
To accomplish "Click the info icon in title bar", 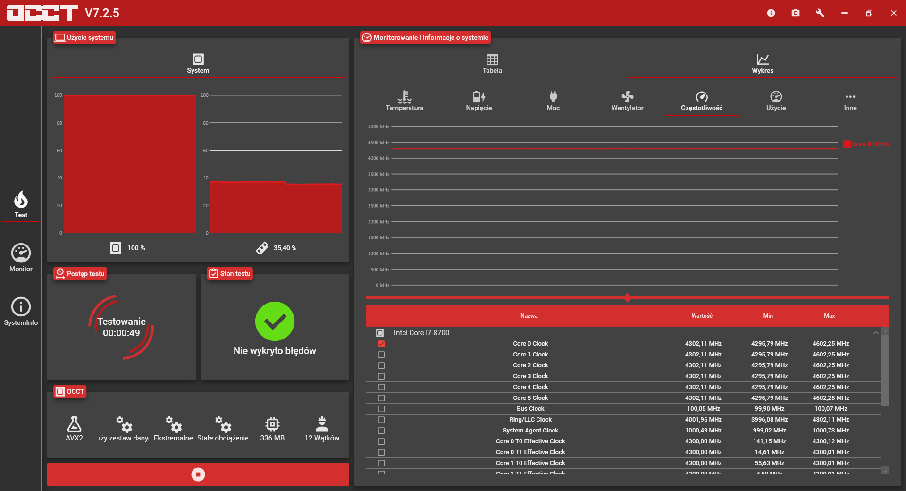I will pos(771,13).
